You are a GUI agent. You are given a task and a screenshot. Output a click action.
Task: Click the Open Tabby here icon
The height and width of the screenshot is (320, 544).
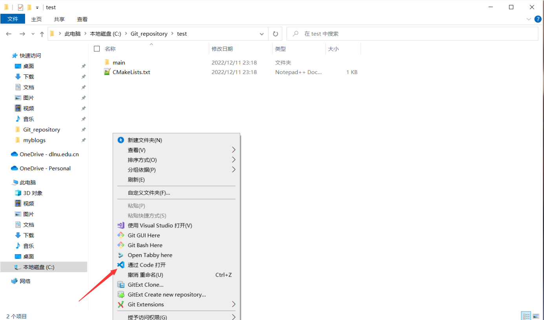tap(121, 255)
